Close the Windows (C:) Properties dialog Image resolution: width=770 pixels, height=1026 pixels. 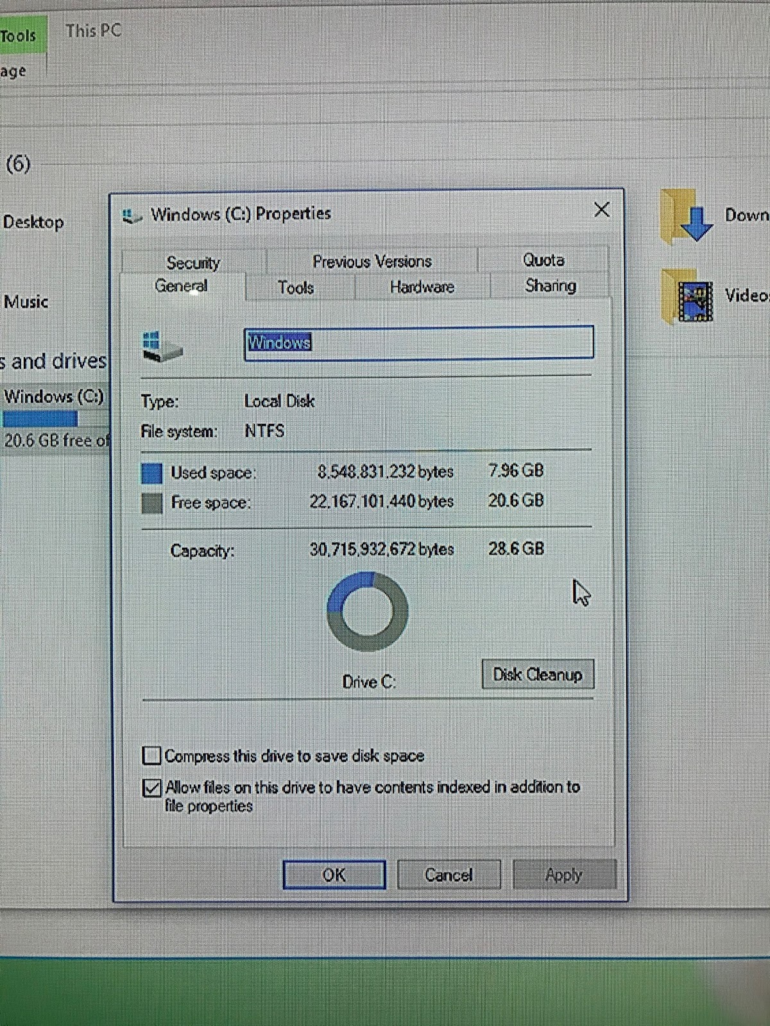[601, 210]
